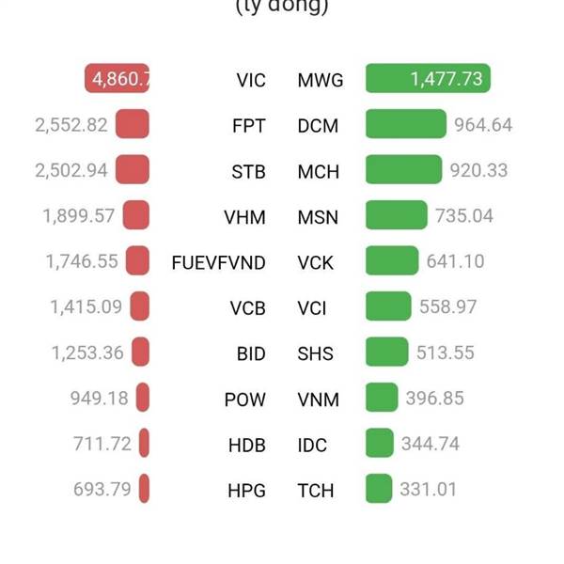The width and height of the screenshot is (564, 564).
Task: Click the FPT ticker label
Action: pyautogui.click(x=249, y=126)
